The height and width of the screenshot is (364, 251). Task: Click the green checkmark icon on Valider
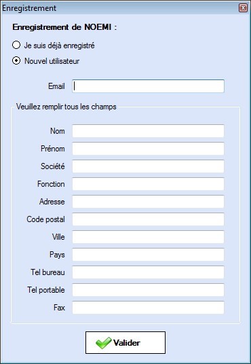[x=104, y=343]
